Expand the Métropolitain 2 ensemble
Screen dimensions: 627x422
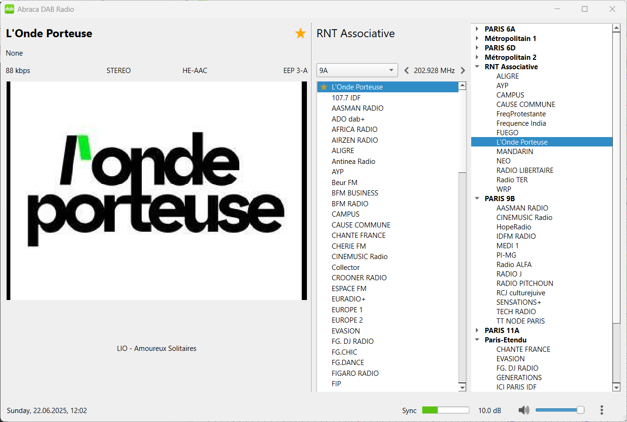477,57
